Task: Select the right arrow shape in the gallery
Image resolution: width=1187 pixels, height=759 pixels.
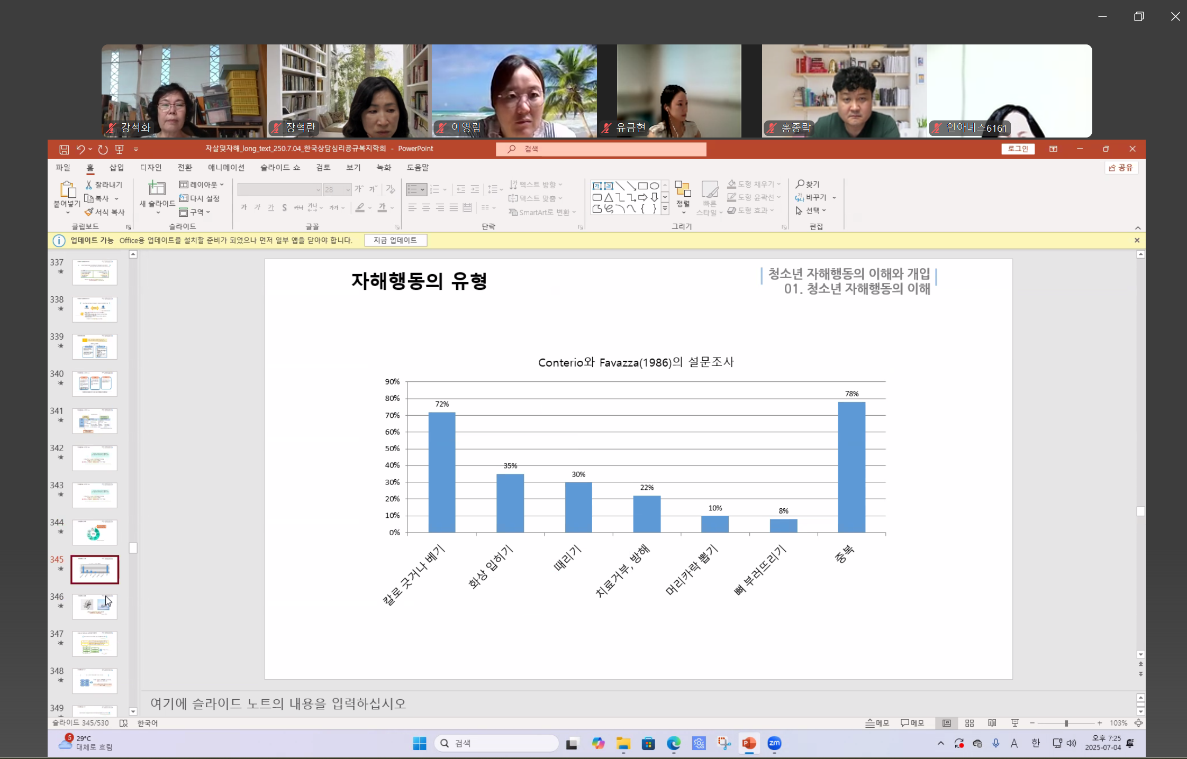Action: click(642, 197)
